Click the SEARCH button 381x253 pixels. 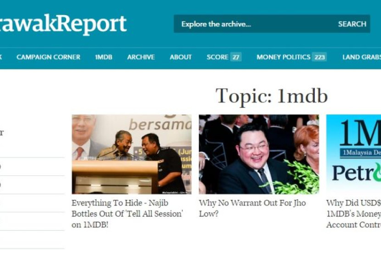pos(352,24)
